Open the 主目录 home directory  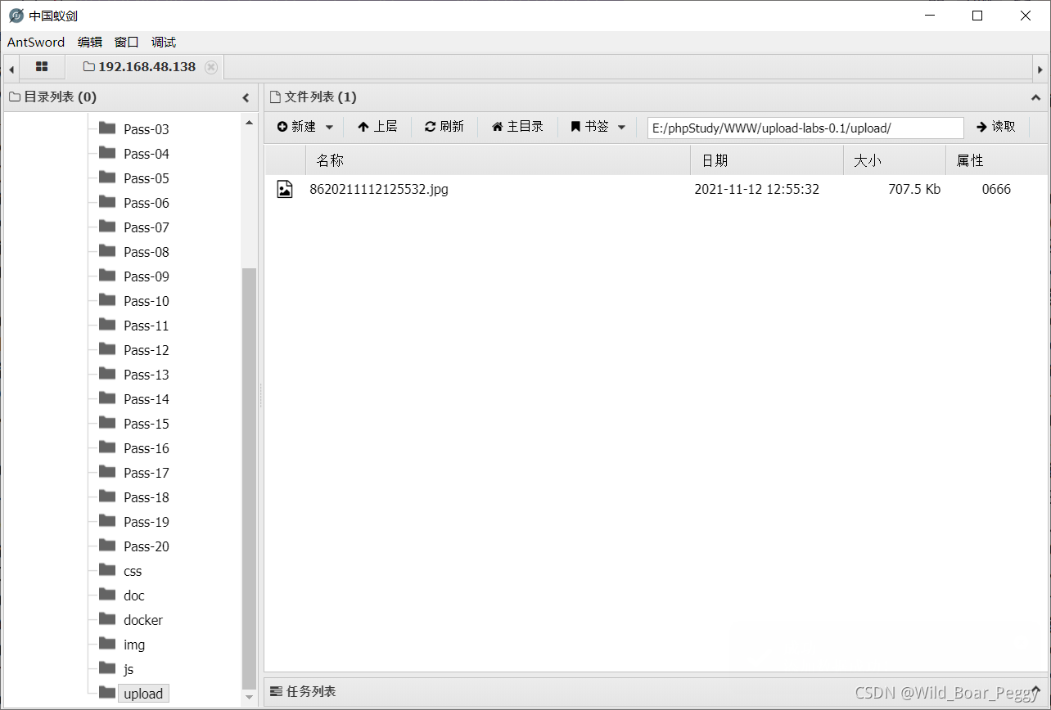(516, 126)
